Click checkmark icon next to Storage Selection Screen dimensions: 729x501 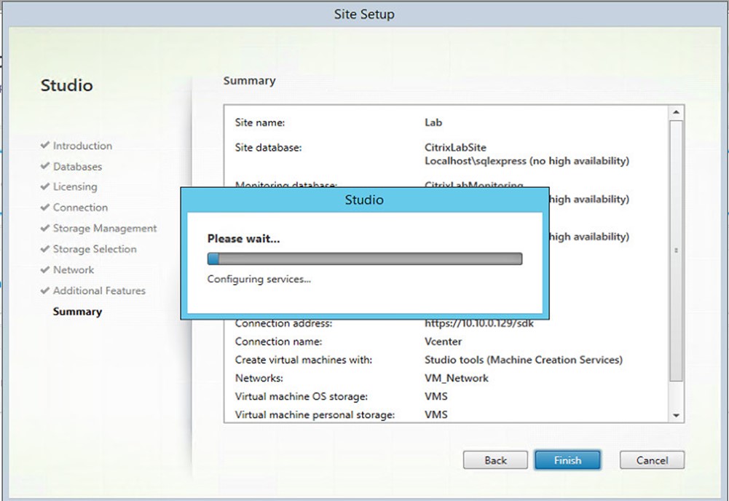coord(45,248)
